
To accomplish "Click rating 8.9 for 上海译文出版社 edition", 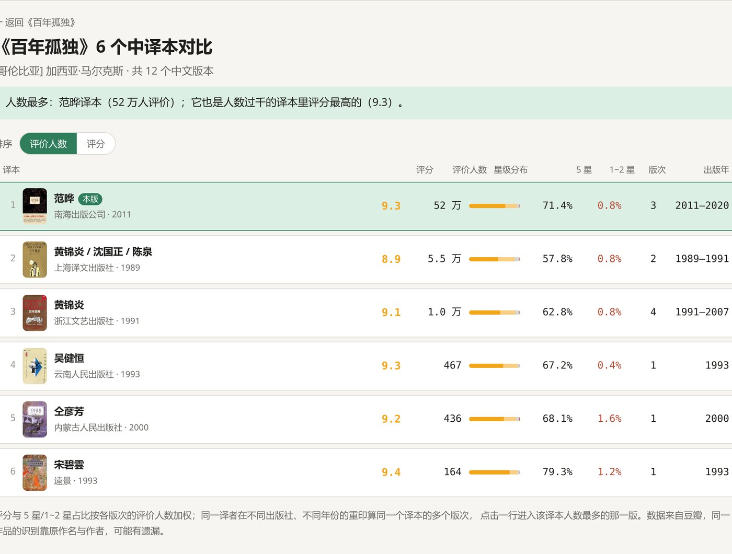I will [x=391, y=259].
